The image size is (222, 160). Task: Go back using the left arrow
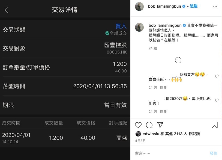click(x=7, y=10)
